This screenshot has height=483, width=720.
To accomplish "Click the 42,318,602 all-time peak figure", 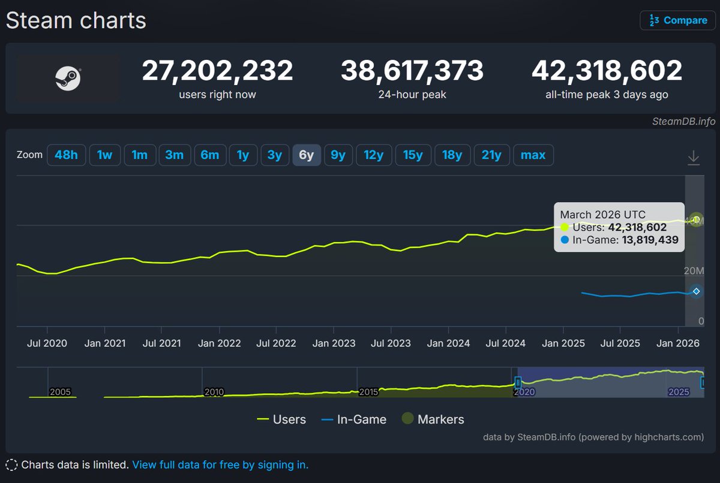I will pyautogui.click(x=607, y=71).
